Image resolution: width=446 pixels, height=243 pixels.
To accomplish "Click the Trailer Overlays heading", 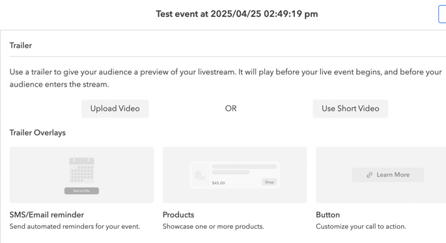I will (38, 133).
